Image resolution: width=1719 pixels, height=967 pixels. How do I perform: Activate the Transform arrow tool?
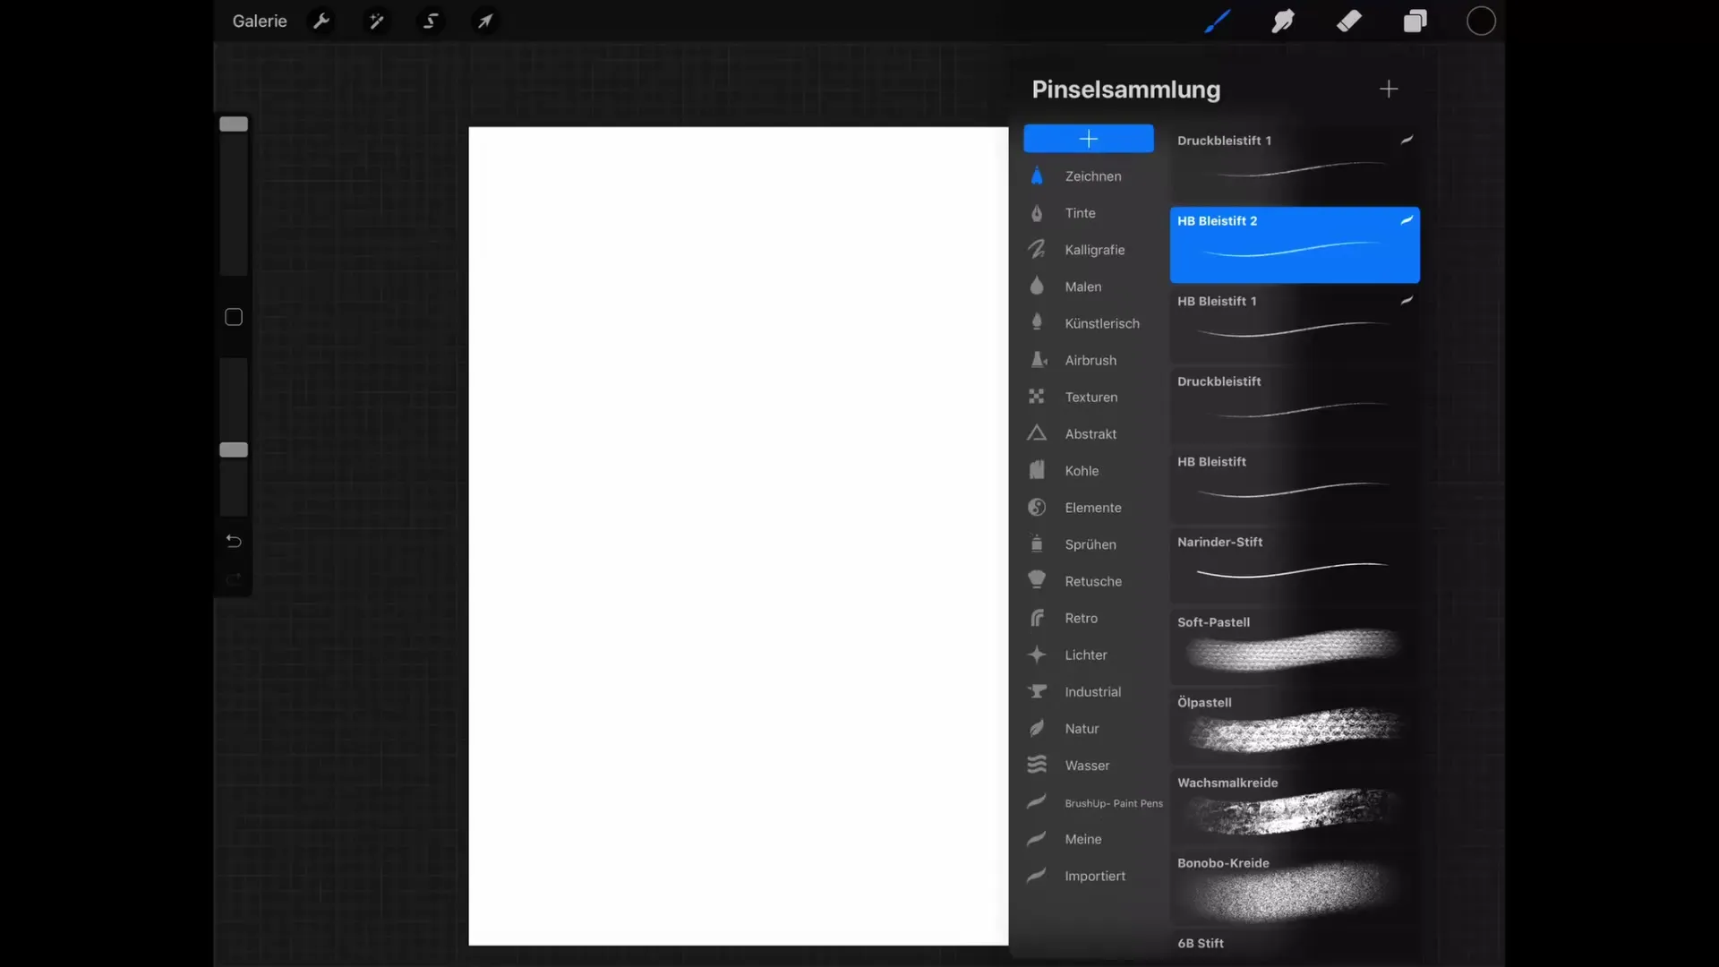[484, 21]
